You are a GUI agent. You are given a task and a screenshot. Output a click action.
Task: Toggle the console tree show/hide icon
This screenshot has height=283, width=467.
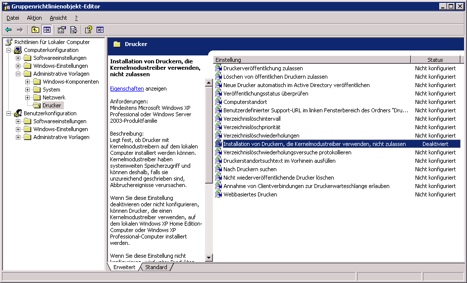coord(47,30)
